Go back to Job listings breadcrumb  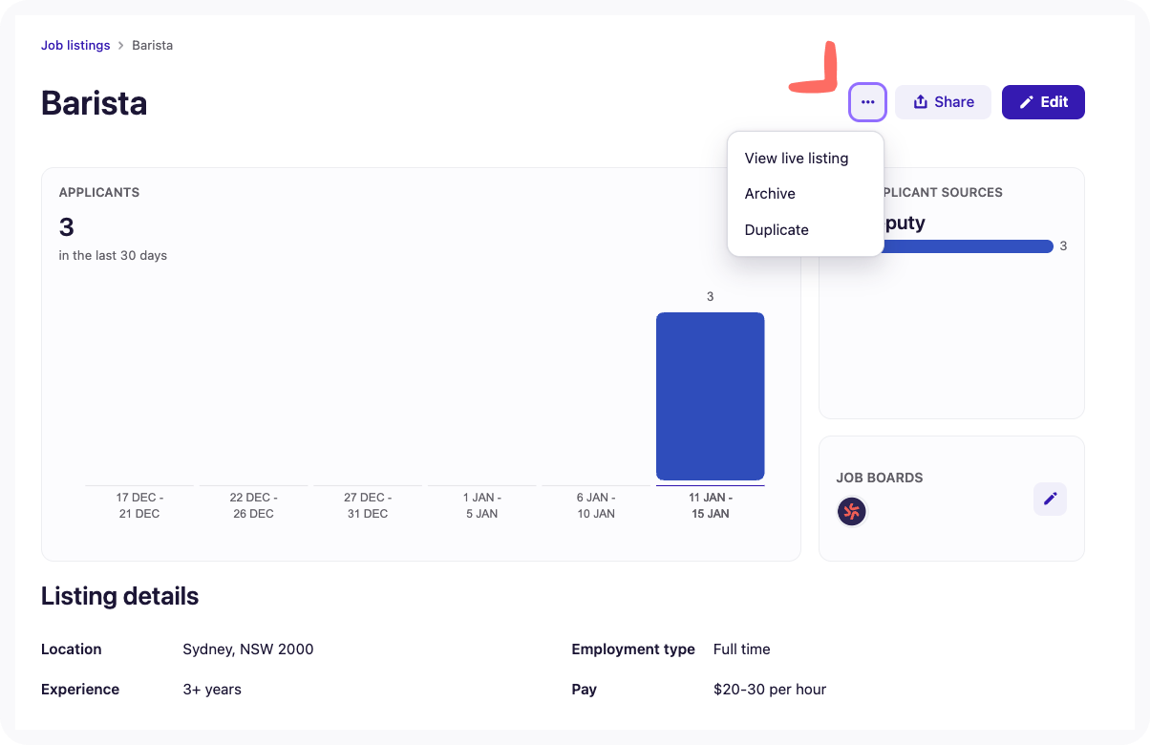pyautogui.click(x=75, y=46)
